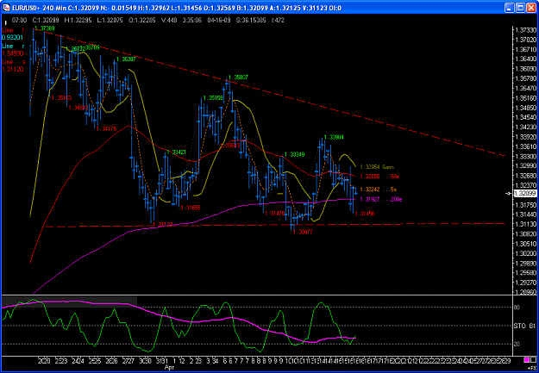Click the magenta square indicator at chart bottom
The image size is (539, 373).
pos(526,360)
